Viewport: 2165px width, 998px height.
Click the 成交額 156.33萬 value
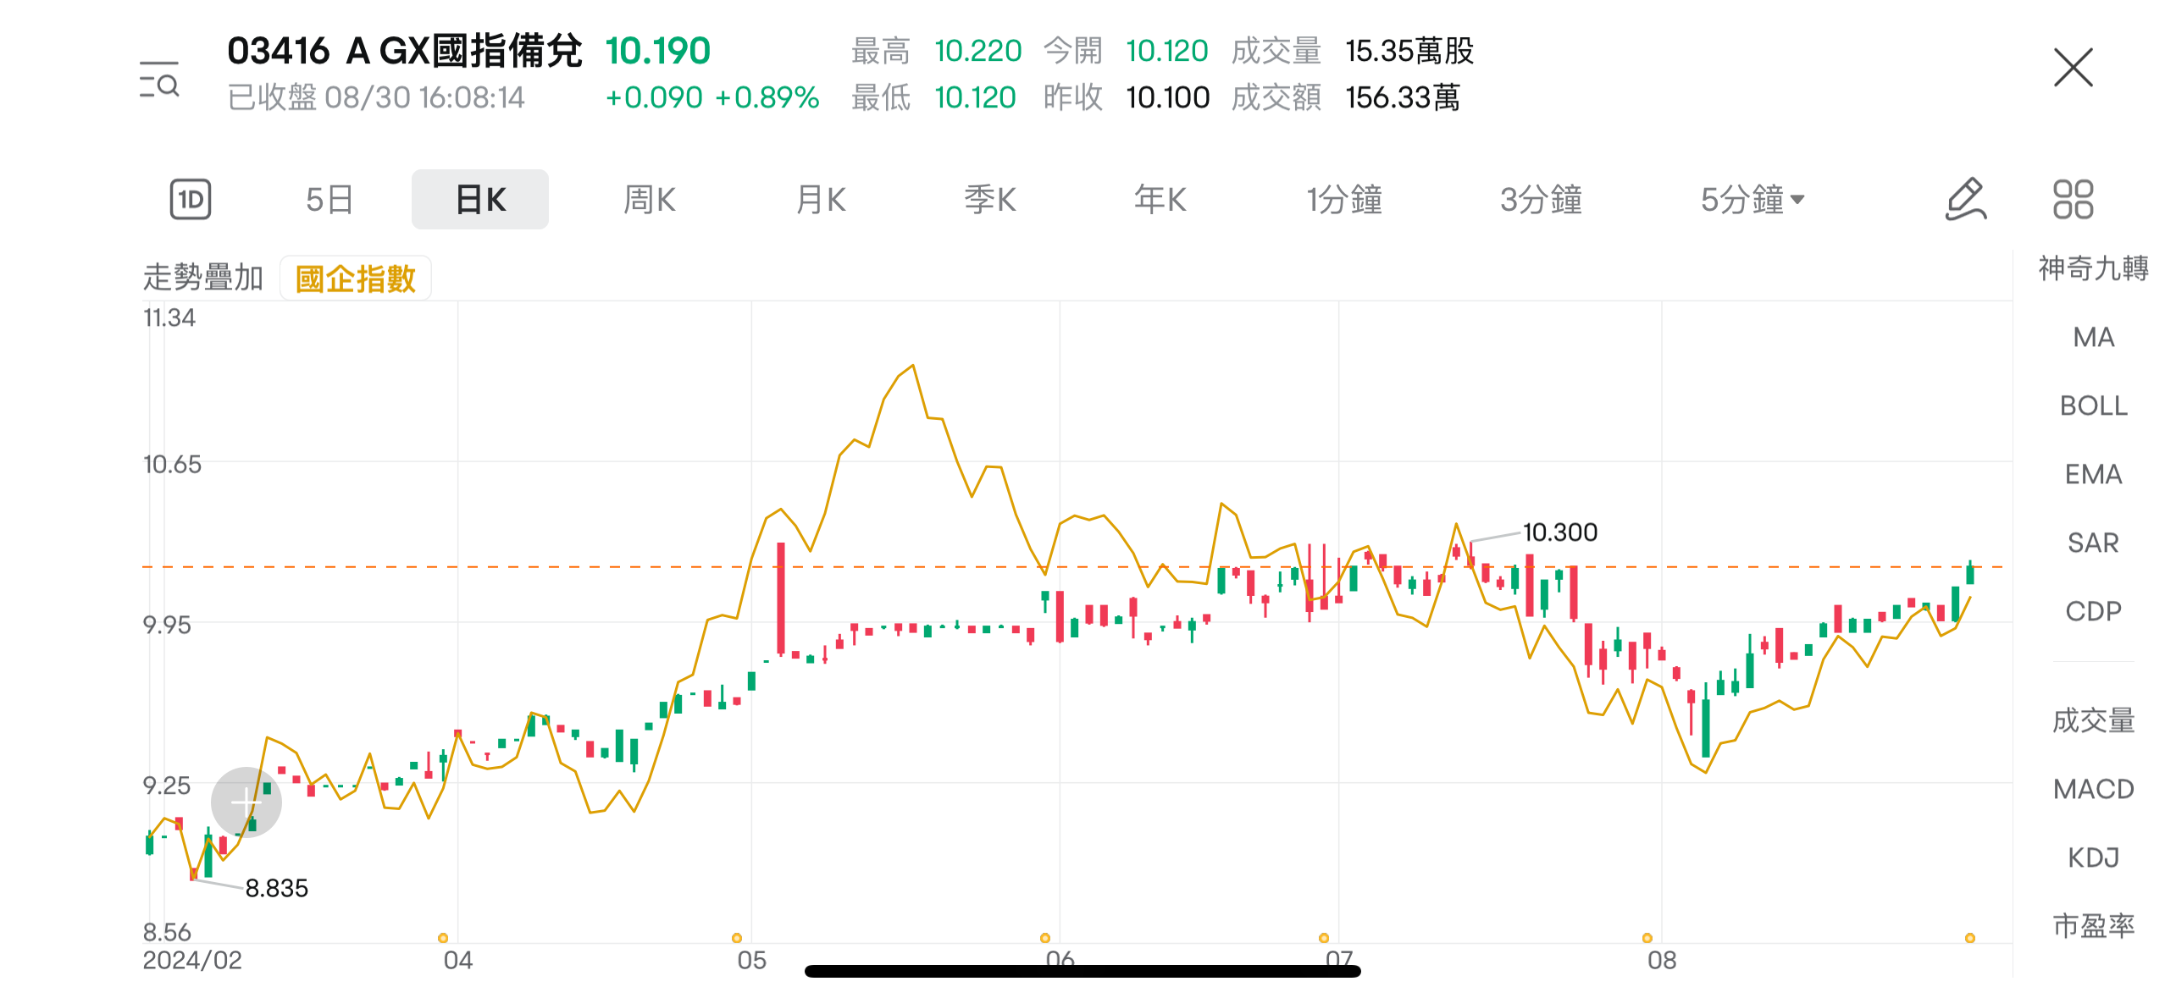[1403, 97]
